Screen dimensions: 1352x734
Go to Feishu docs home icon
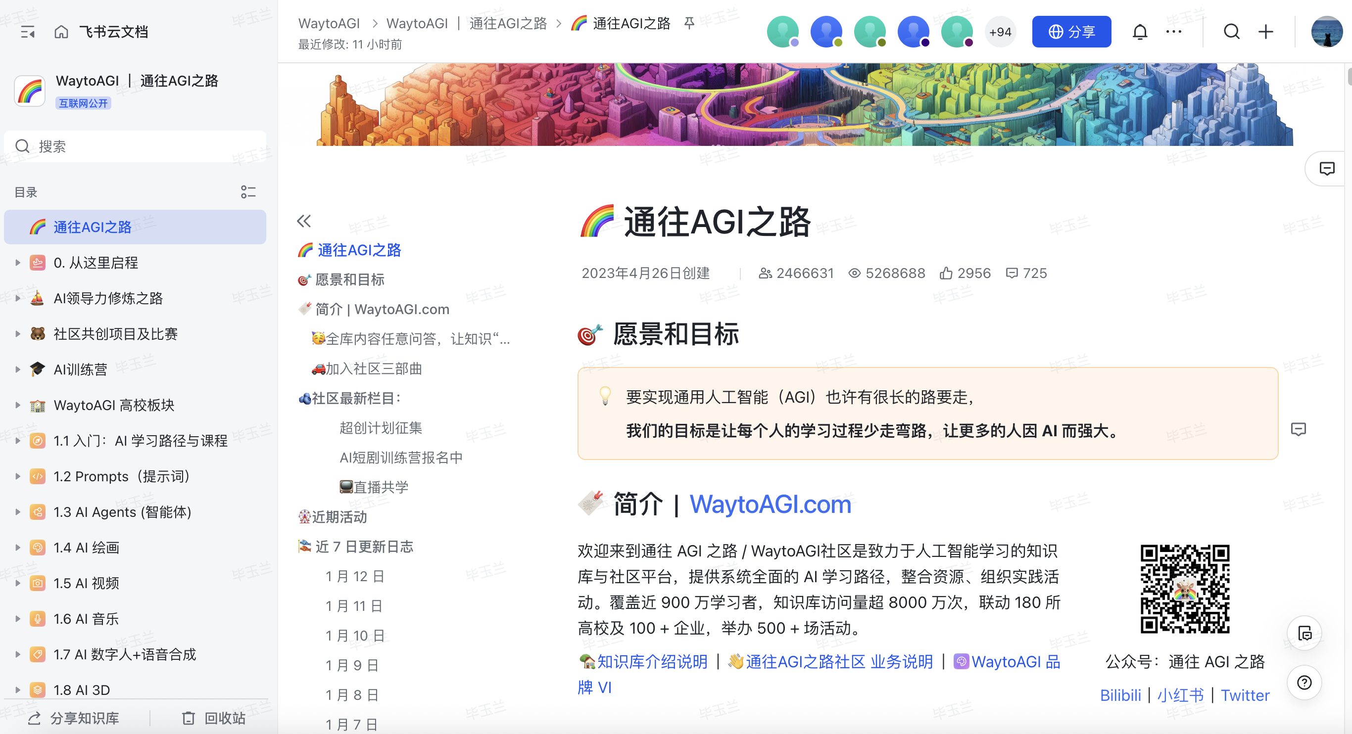point(61,32)
